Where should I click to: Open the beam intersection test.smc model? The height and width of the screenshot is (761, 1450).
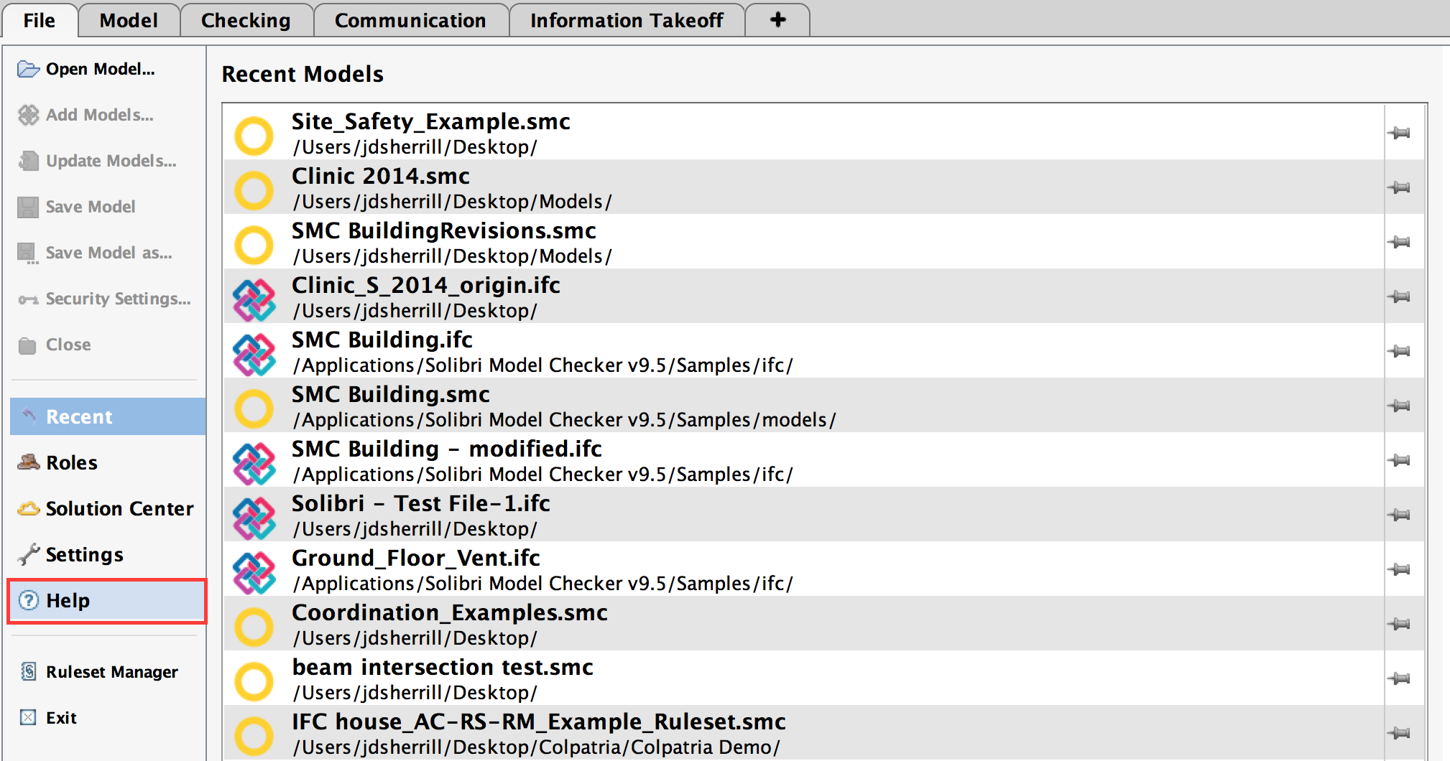pos(803,678)
